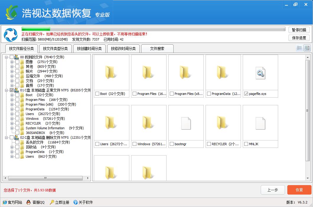313x207 pixels.
Task: Open the 按文件类型分类 tab
Action: [55, 48]
